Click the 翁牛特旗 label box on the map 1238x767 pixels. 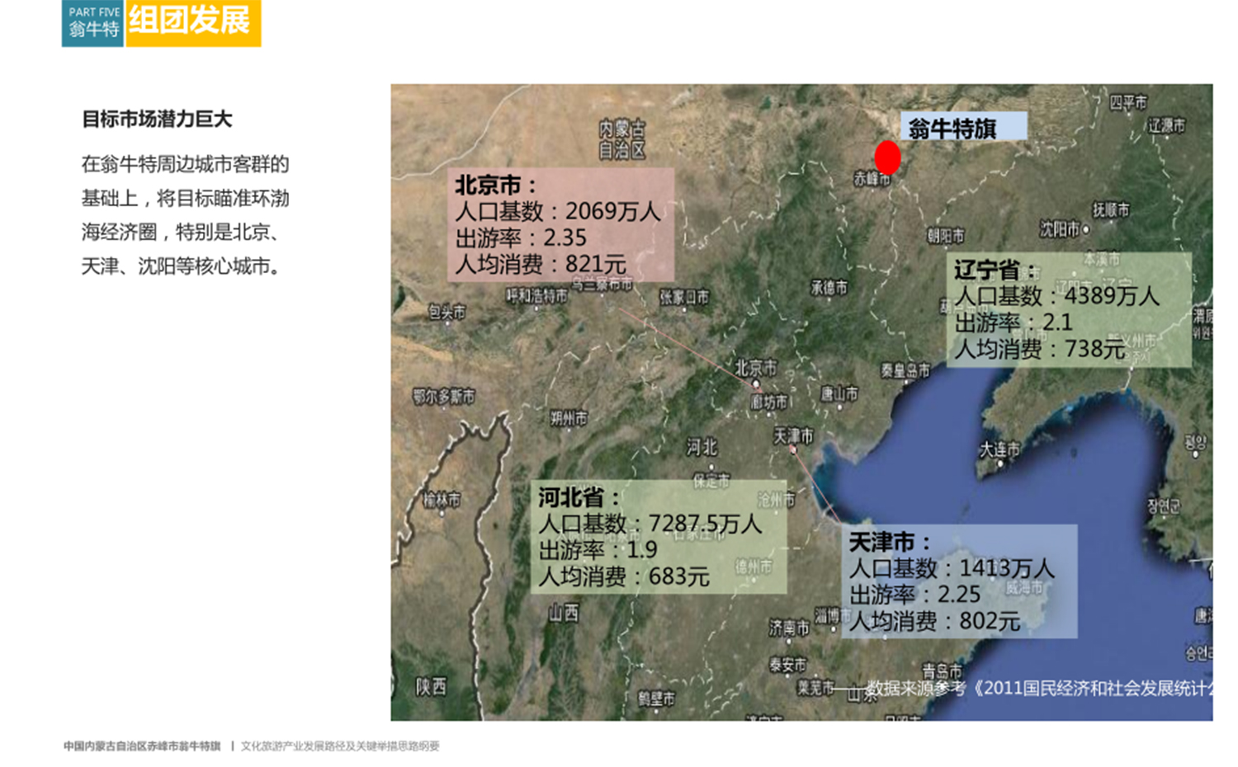coord(963,128)
